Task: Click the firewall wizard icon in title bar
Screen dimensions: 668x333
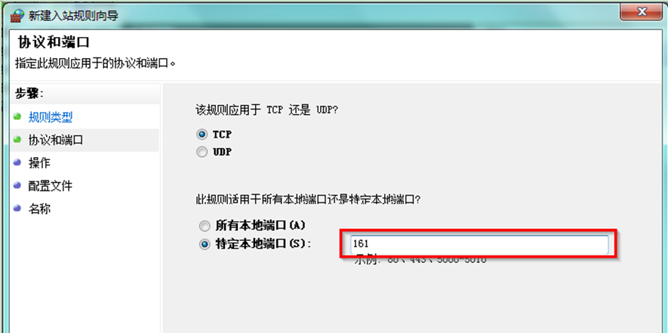Action: (17, 16)
